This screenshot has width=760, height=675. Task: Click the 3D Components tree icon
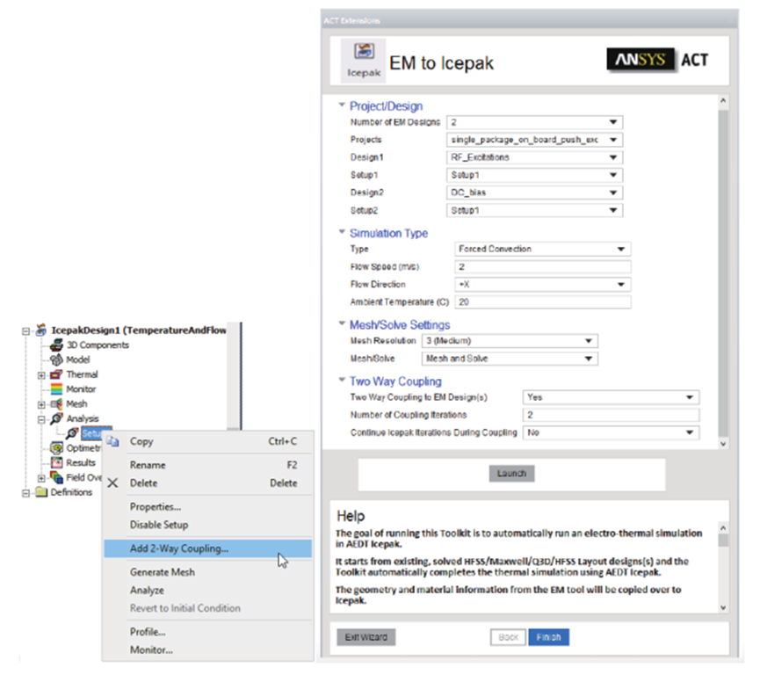click(57, 345)
